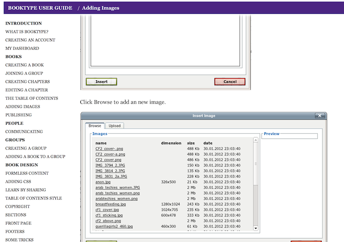Image resolution: width=344 pixels, height=242 pixels.
Task: Select arabtechies_women.png file
Action: [x=117, y=199]
